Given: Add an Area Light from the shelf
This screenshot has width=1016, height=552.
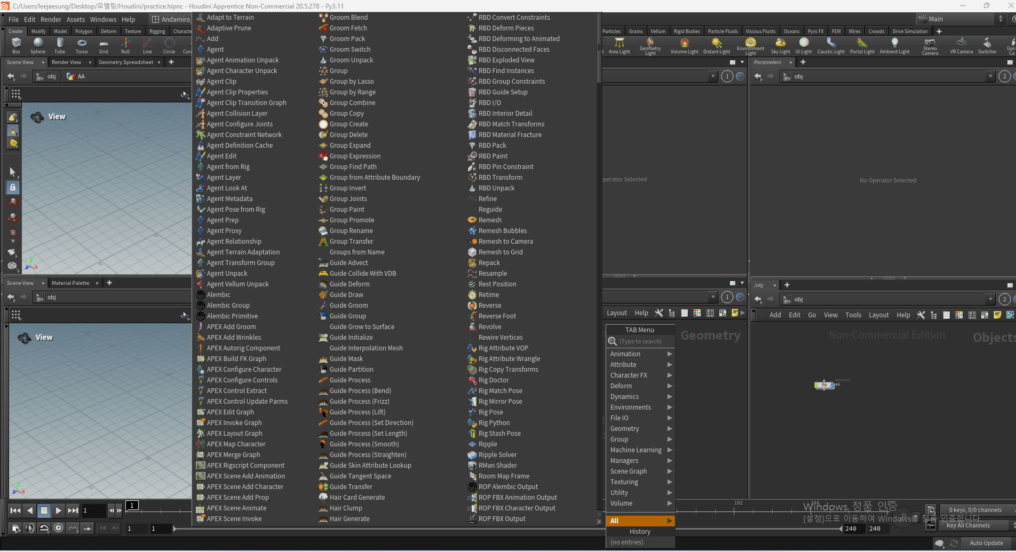Looking at the screenshot, I should pyautogui.click(x=619, y=45).
